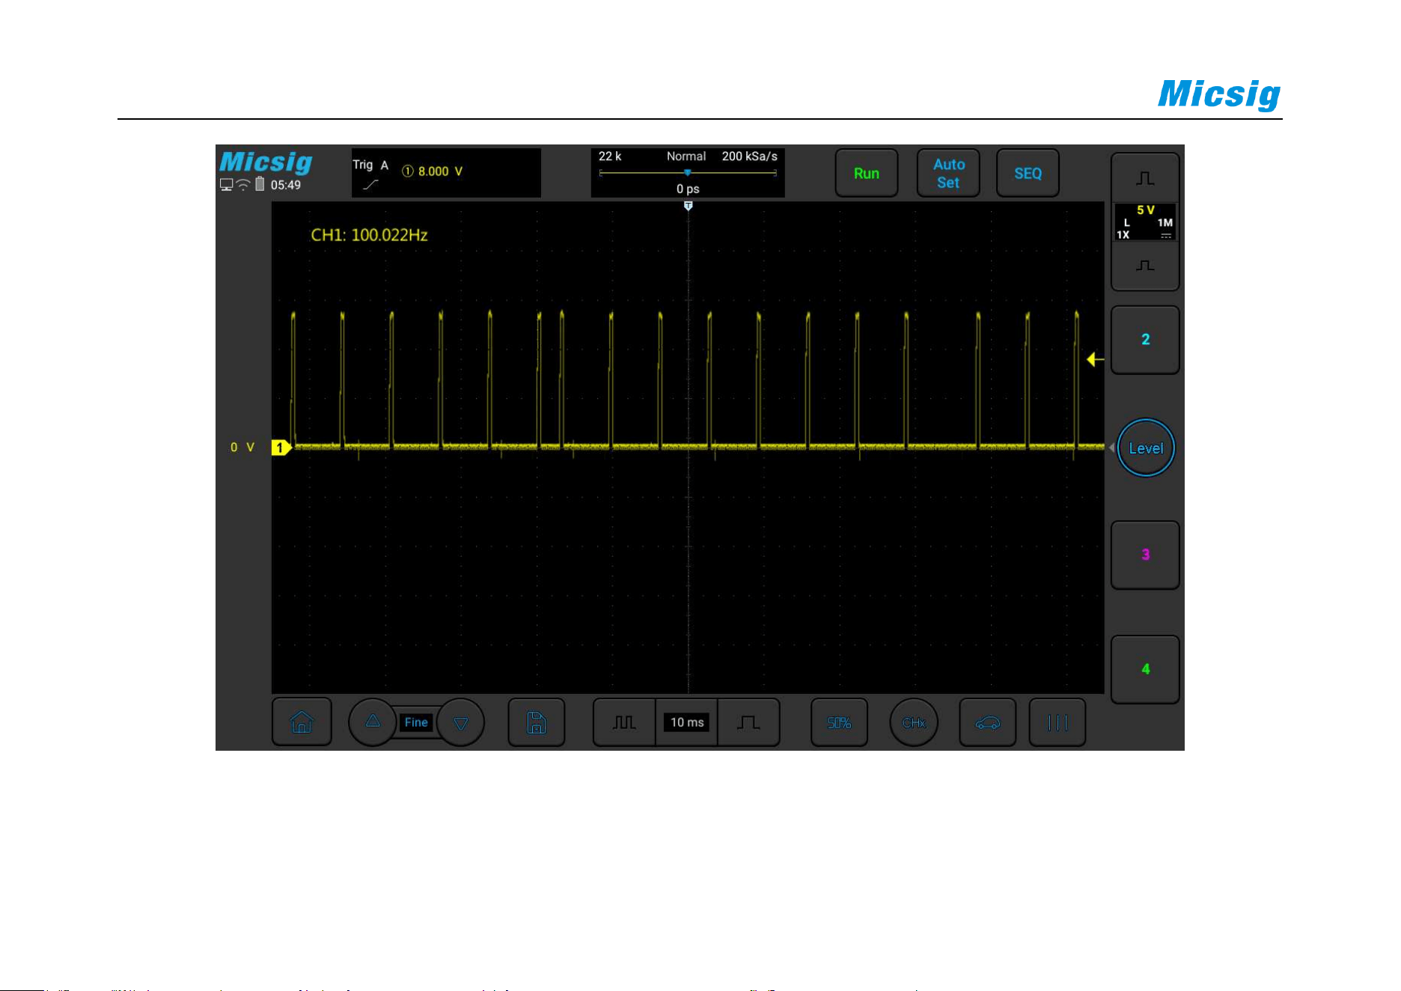Image resolution: width=1401 pixels, height=991 pixels.
Task: Tap the Level knob button
Action: pyautogui.click(x=1146, y=448)
